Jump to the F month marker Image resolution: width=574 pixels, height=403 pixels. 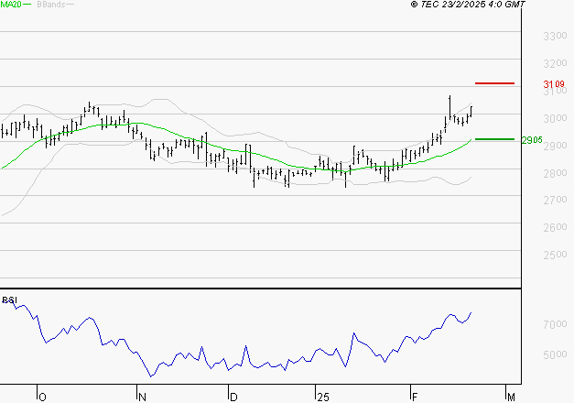click(x=414, y=397)
